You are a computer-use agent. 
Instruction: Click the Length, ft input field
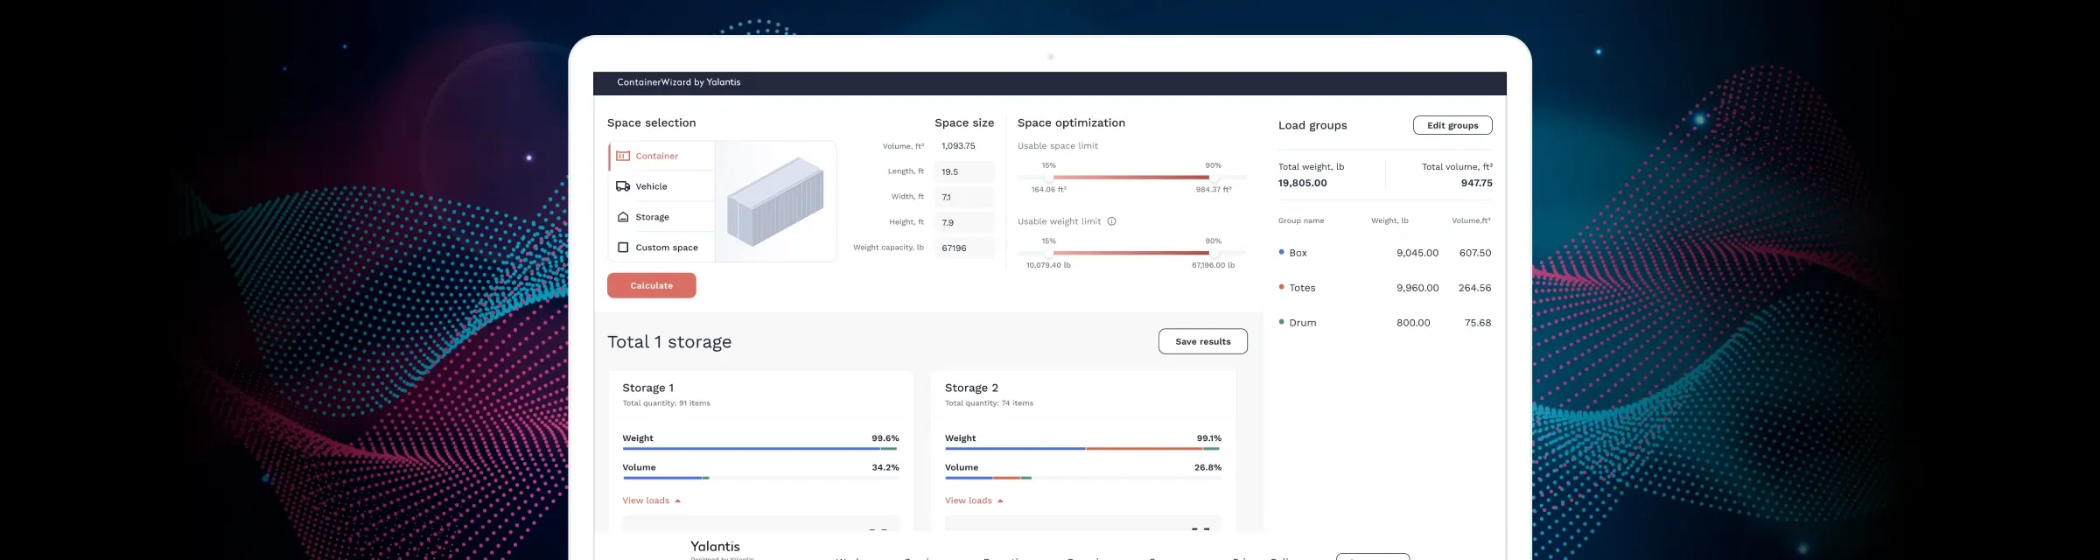click(963, 171)
